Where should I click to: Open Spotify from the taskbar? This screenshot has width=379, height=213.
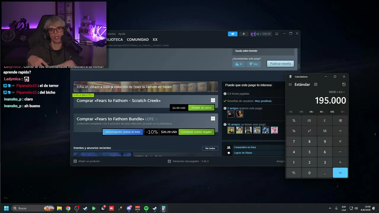click(146, 208)
